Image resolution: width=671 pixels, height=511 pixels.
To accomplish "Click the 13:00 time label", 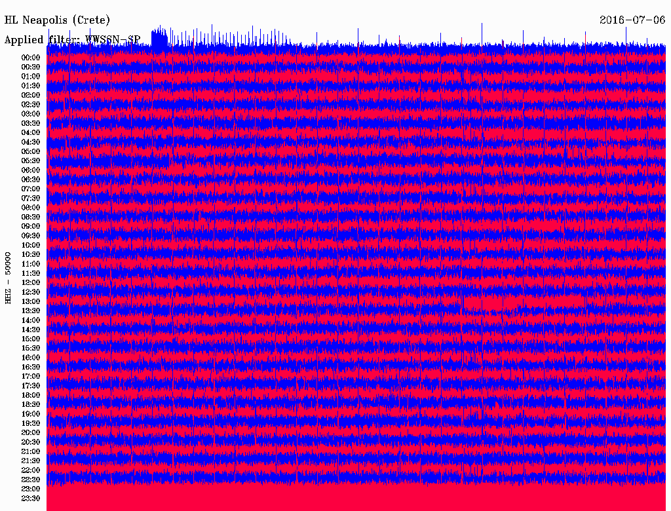I will click(31, 301).
